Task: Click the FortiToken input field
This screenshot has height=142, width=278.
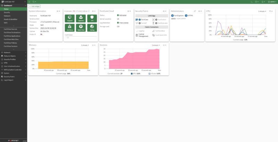Action: tap(81, 38)
